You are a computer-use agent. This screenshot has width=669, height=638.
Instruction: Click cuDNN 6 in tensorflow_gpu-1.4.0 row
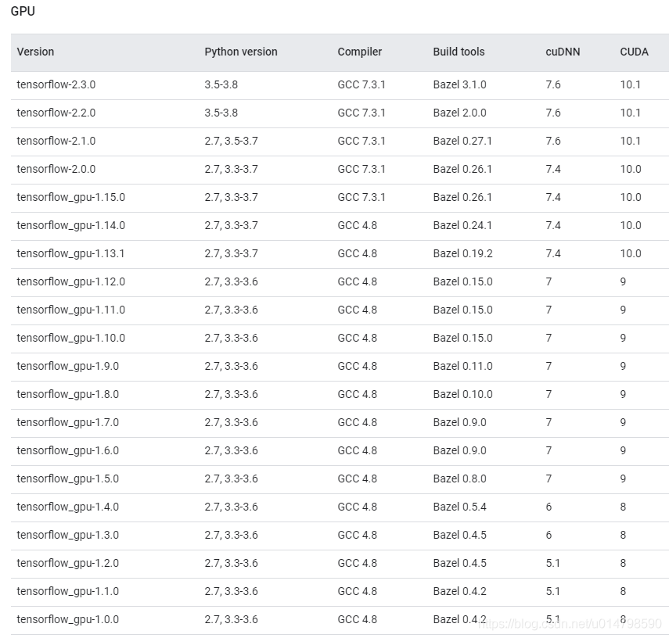549,507
